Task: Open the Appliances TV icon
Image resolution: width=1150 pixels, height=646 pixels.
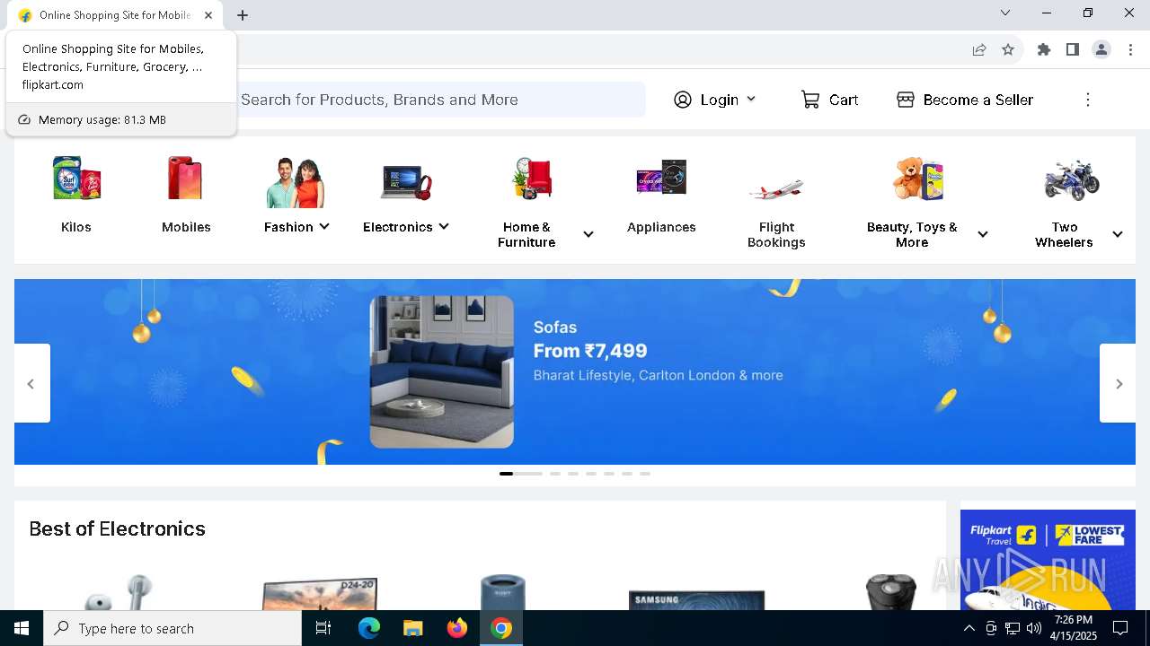Action: (x=661, y=179)
